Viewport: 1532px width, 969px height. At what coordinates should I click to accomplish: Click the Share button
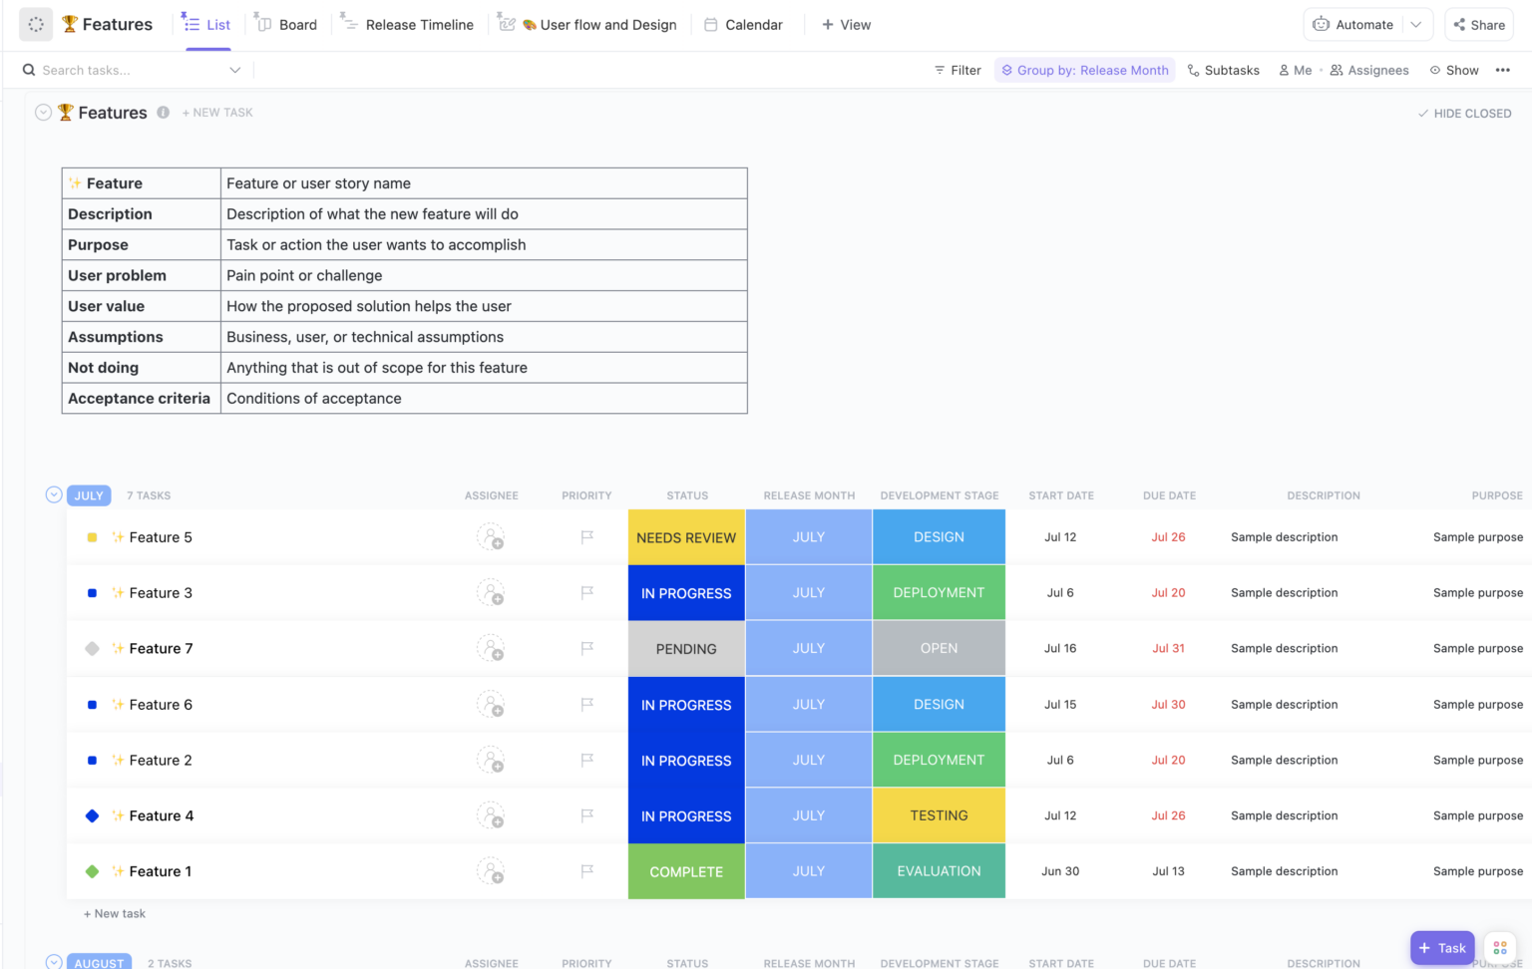pyautogui.click(x=1479, y=24)
